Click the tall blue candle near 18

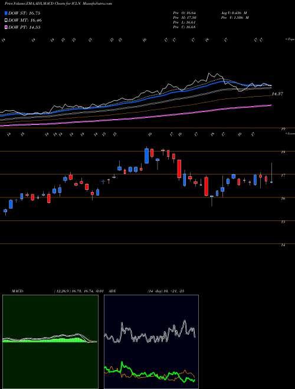pyautogui.click(x=147, y=156)
